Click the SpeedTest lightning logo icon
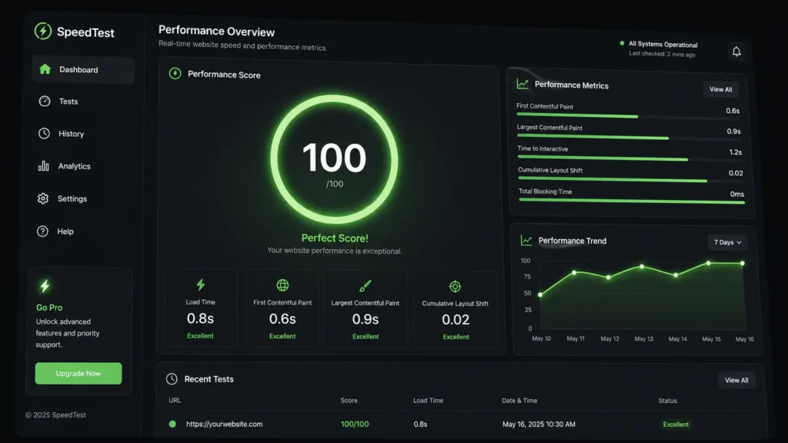788x443 pixels. coord(43,31)
